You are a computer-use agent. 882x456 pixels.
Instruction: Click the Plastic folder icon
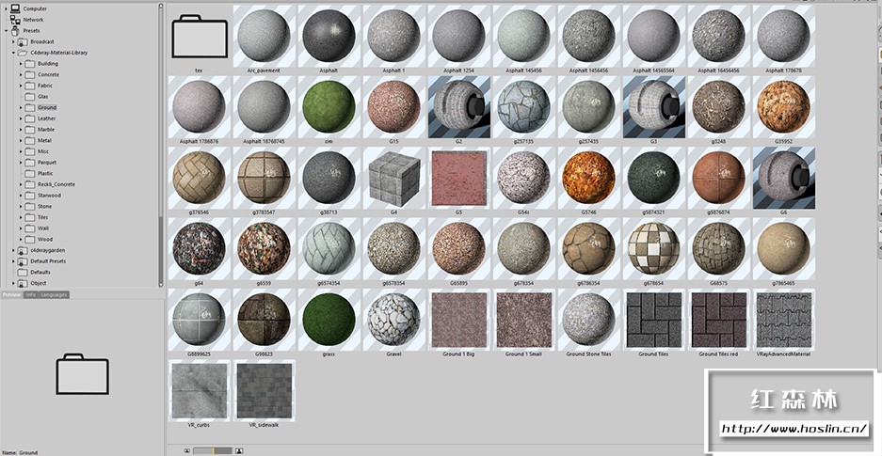click(x=30, y=174)
